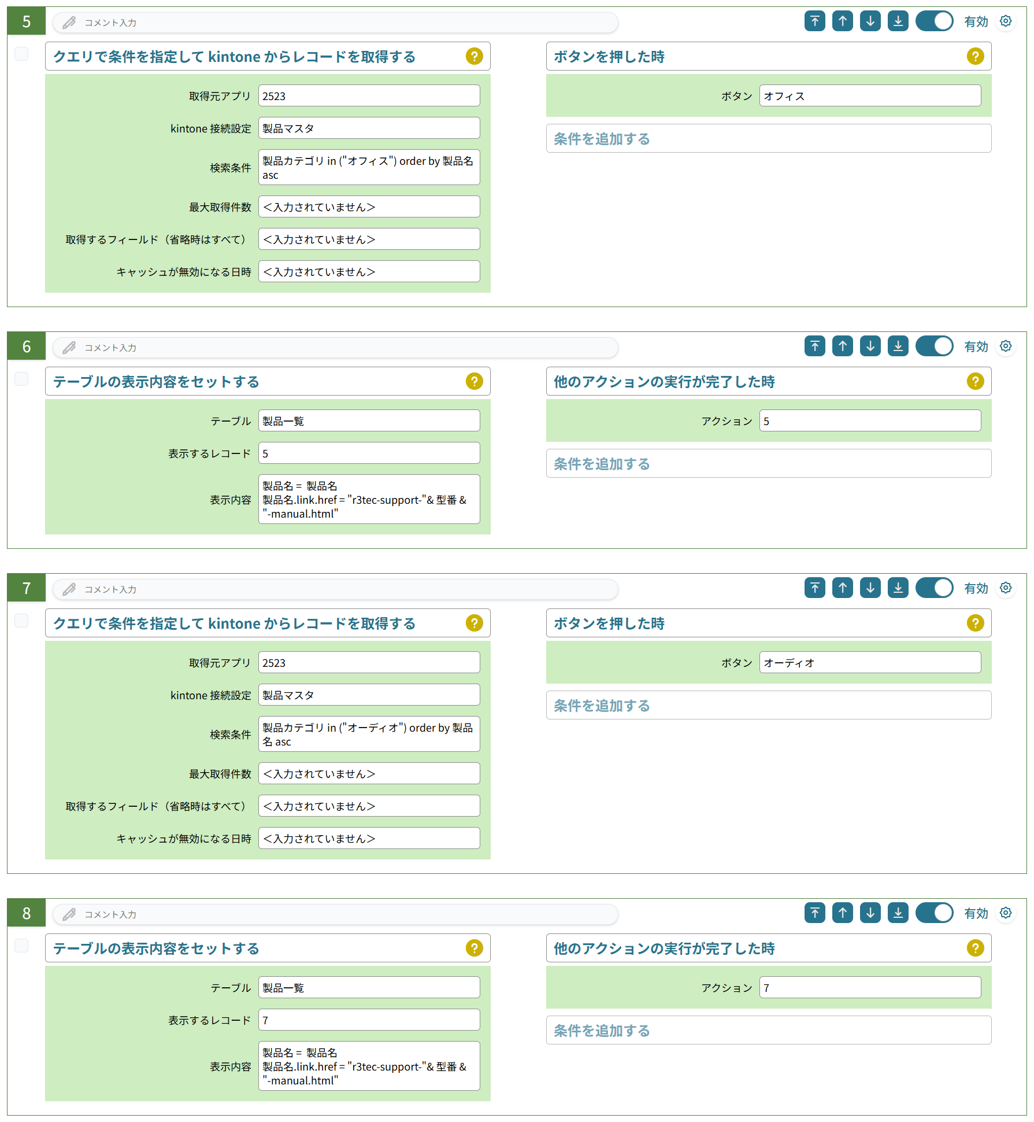Edit row 7 キャッシュが無効になる日時 field
The image size is (1034, 1122).
pyautogui.click(x=369, y=838)
